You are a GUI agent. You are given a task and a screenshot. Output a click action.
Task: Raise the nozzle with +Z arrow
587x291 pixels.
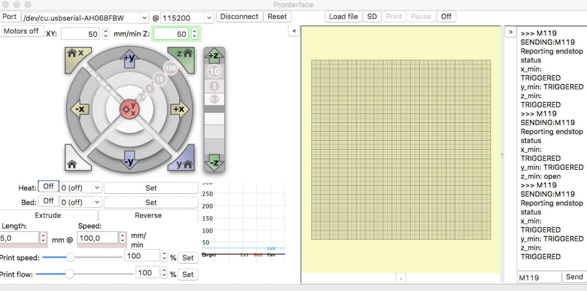(x=214, y=56)
